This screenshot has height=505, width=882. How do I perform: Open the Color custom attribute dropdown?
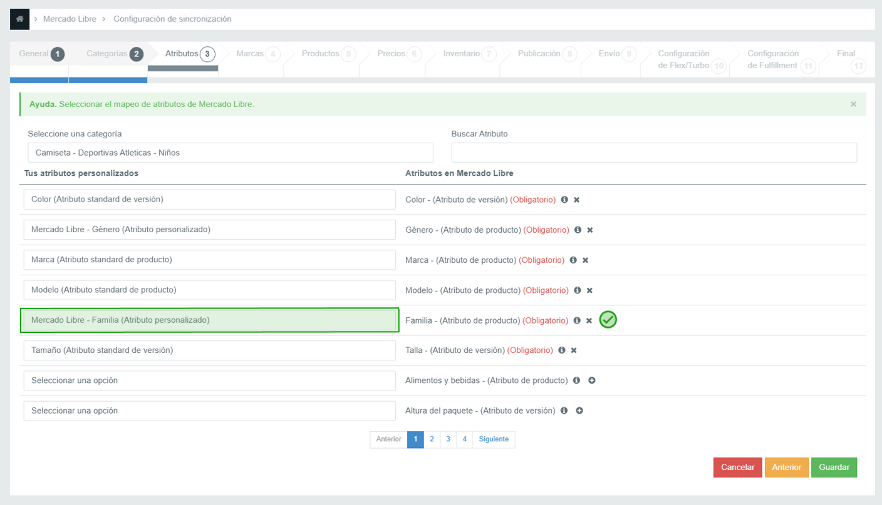(x=210, y=200)
